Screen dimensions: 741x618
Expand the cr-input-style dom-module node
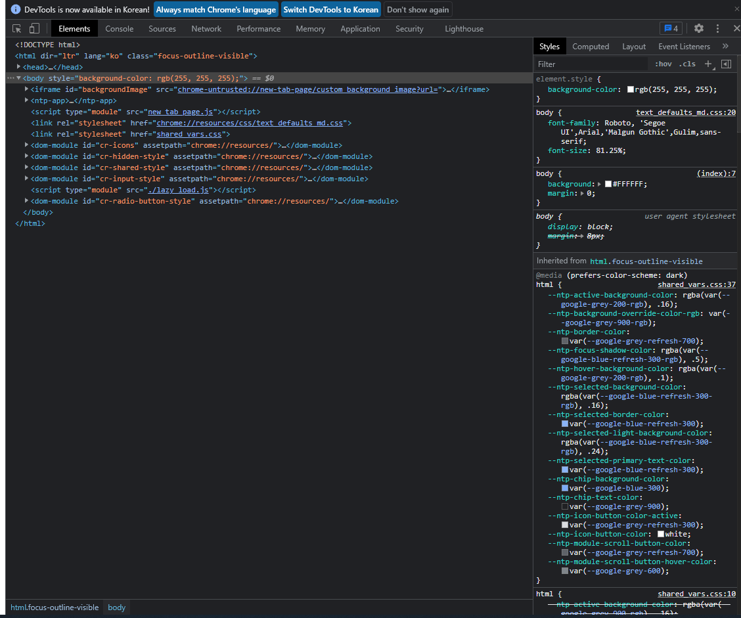click(26, 179)
